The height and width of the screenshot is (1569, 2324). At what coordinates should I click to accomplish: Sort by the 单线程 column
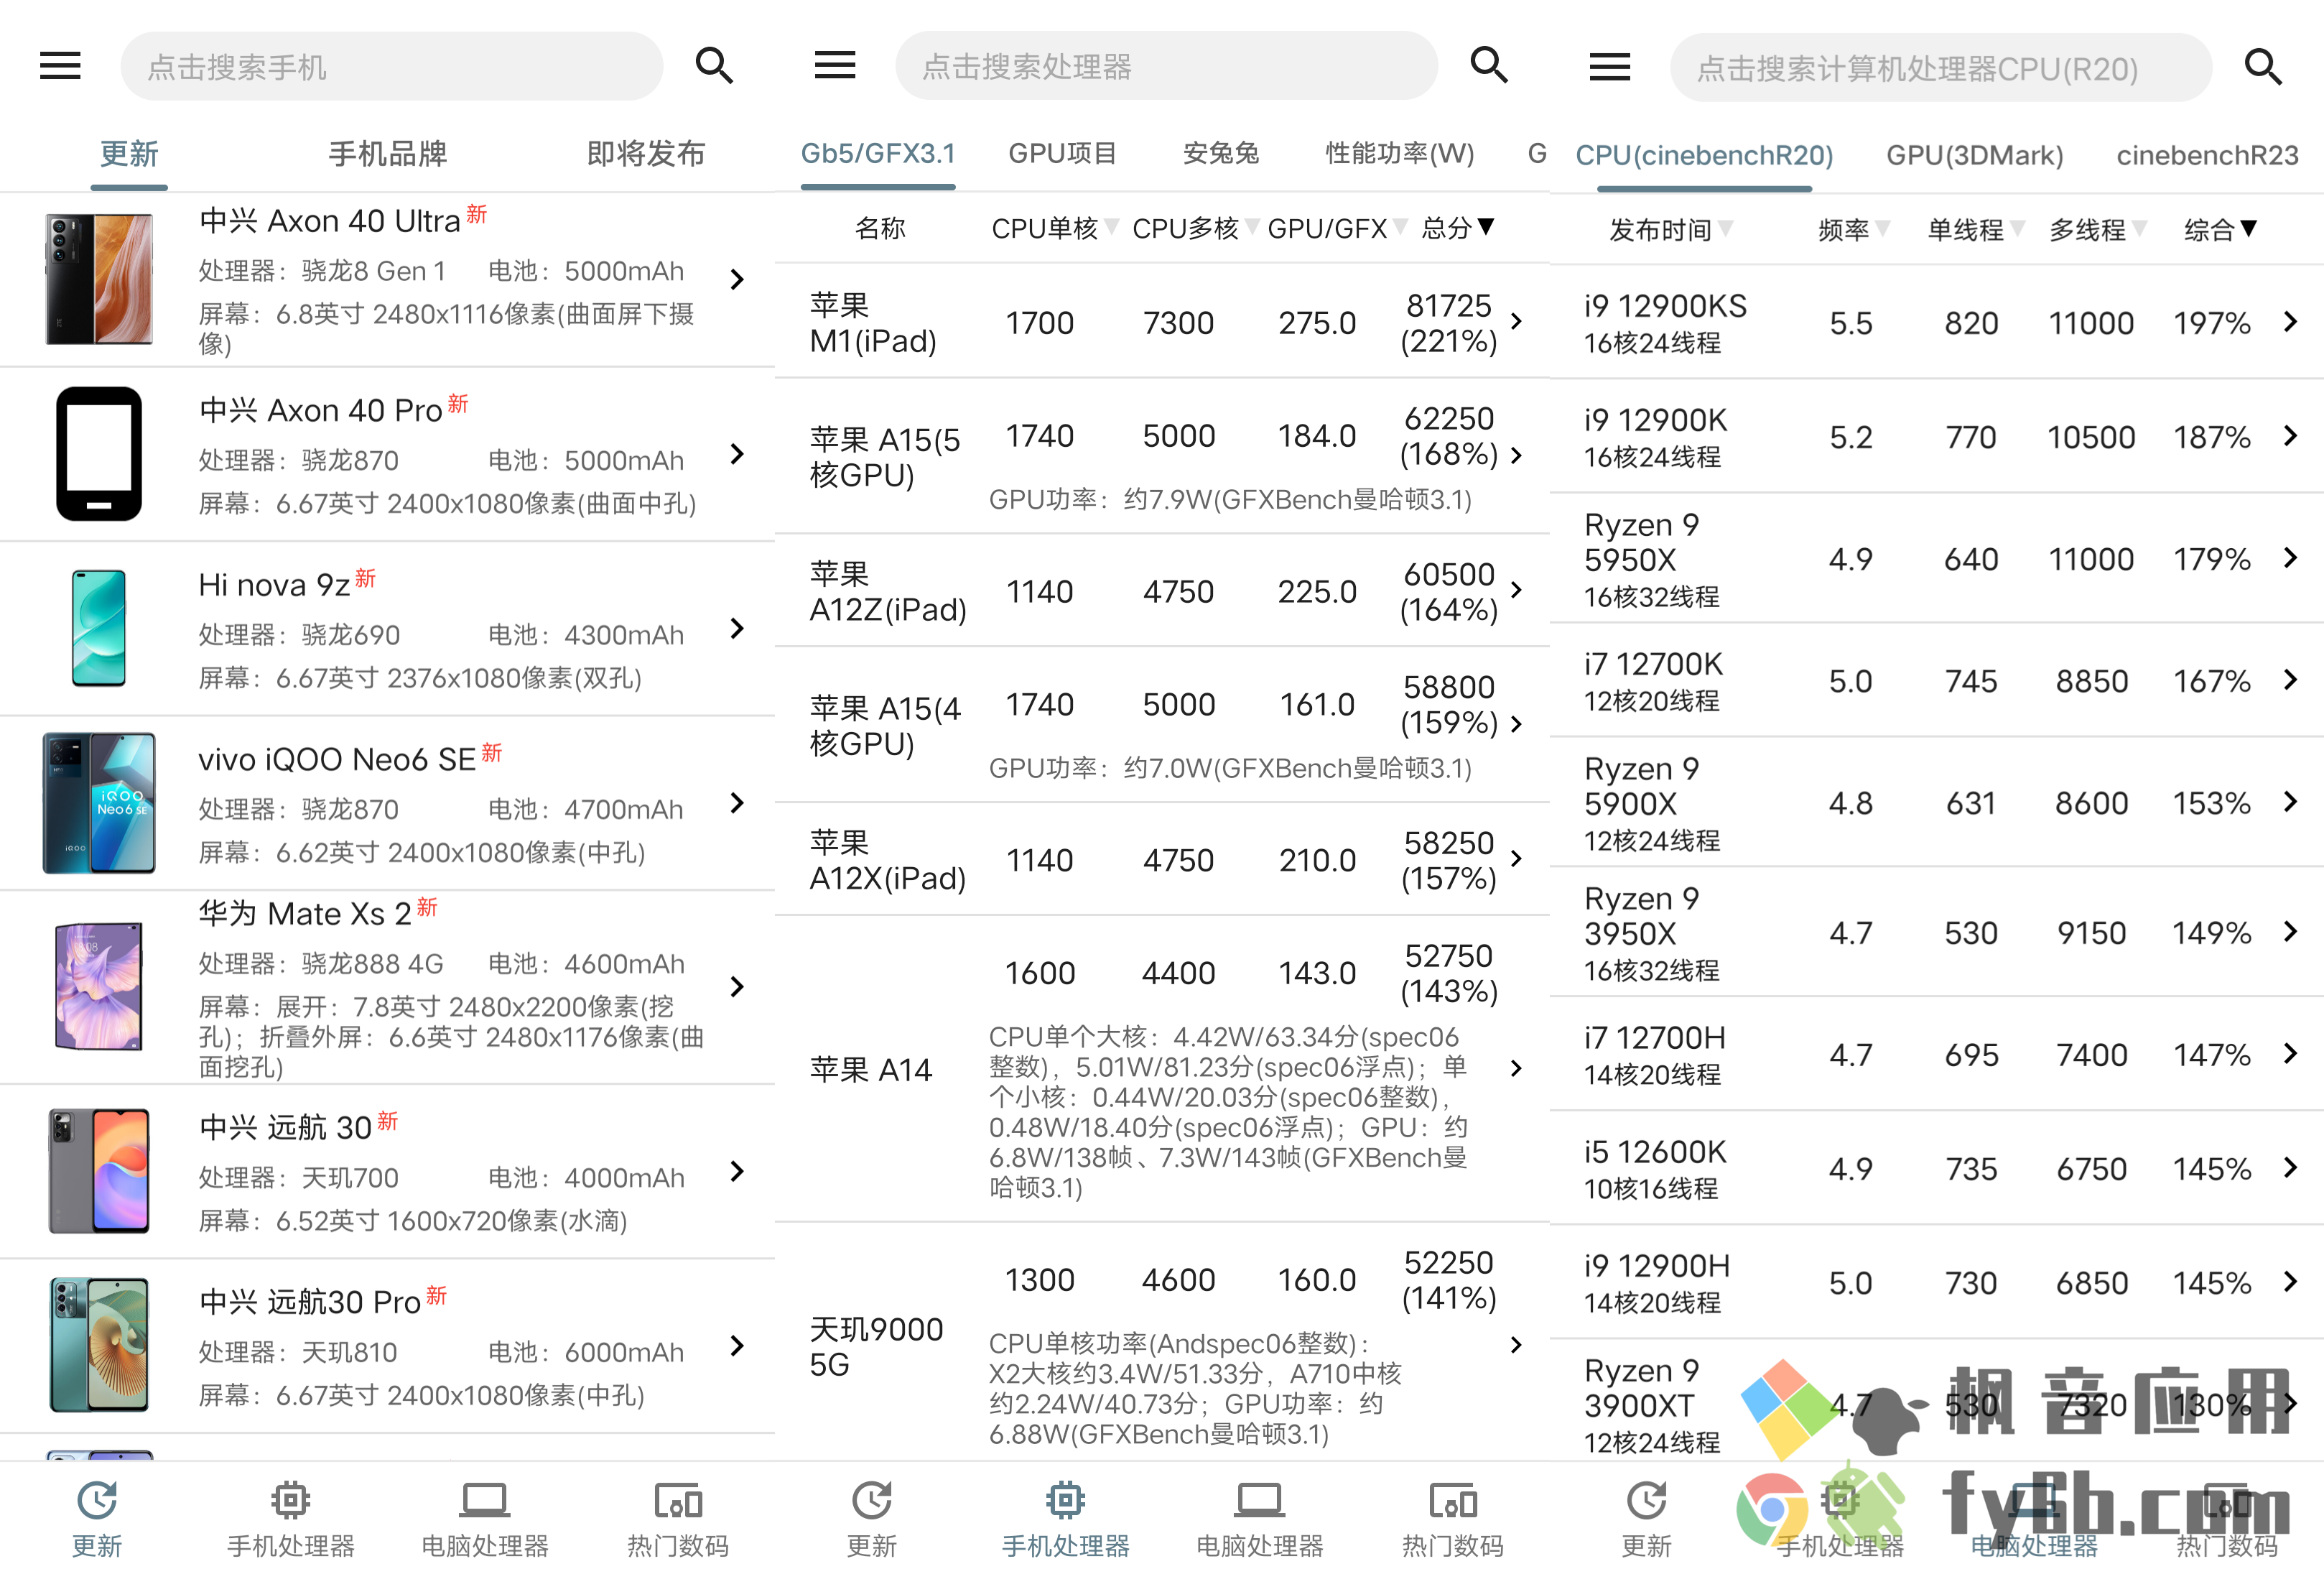point(1976,230)
